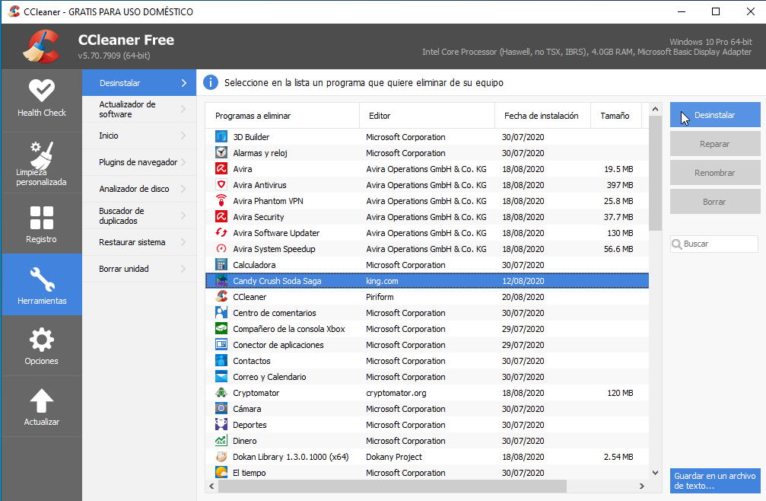Select the Conector de aplicaciones row
This screenshot has width=766, height=501.
(x=427, y=345)
